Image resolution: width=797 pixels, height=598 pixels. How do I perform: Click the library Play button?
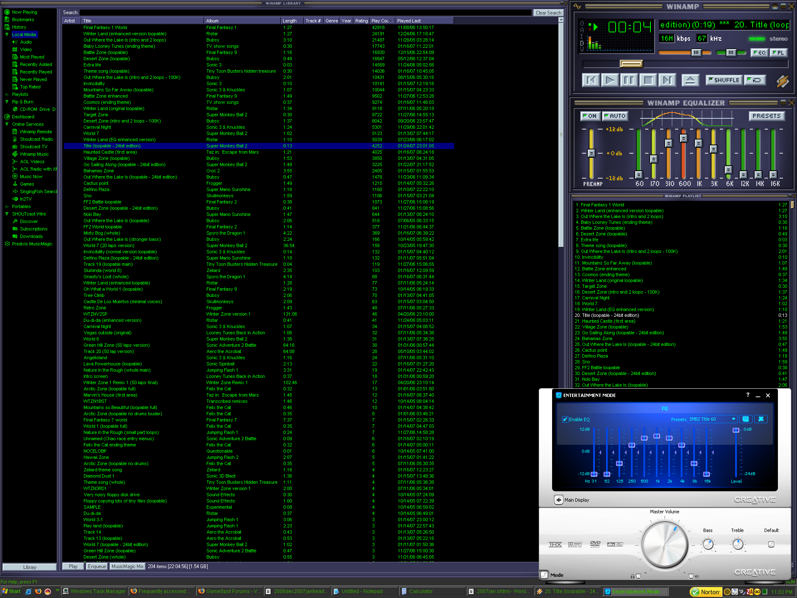point(73,566)
